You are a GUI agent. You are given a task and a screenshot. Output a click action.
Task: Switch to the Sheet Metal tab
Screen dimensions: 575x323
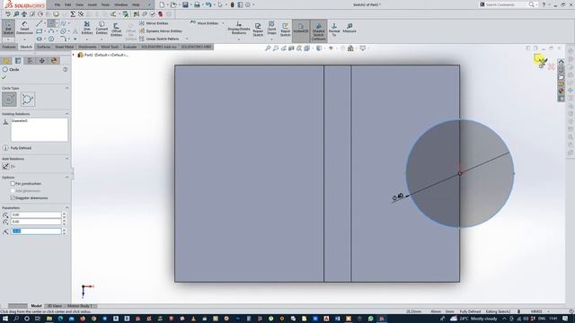click(64, 47)
